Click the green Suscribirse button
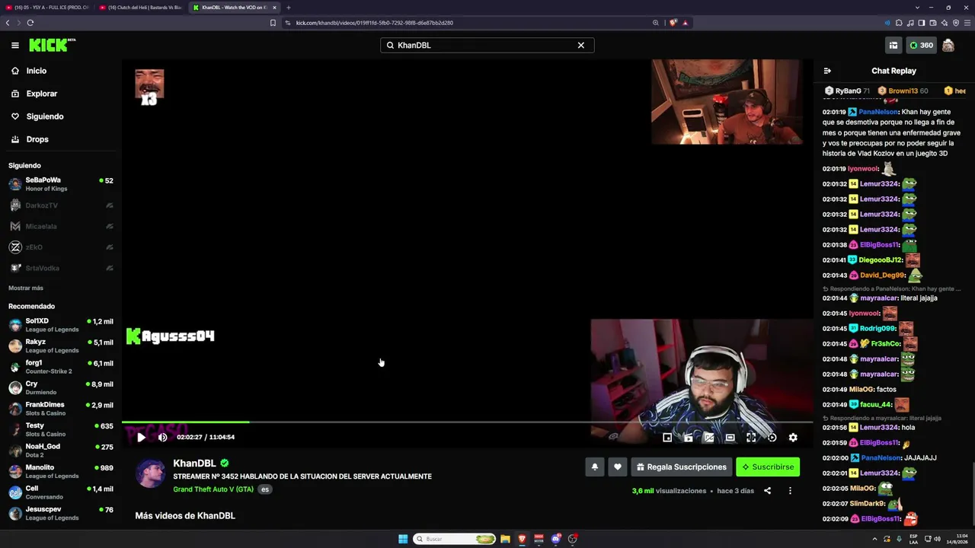975x548 pixels. coord(768,467)
